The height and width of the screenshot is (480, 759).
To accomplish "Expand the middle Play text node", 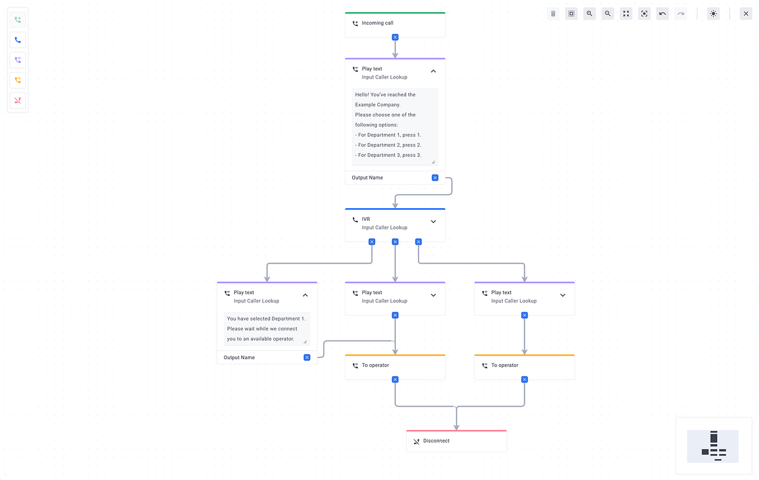I will (x=433, y=295).
